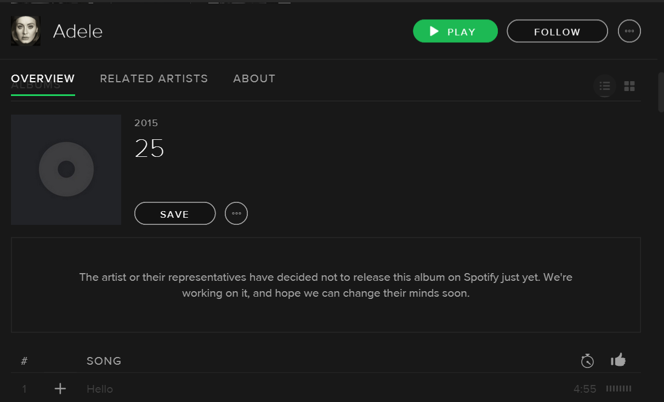Select the Overview tab

coord(43,78)
